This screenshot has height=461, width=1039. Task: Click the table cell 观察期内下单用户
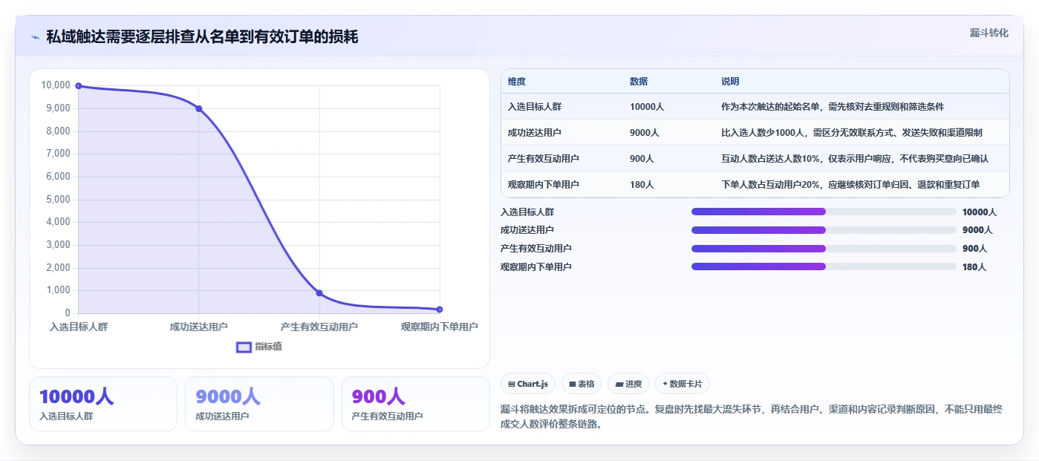(544, 185)
